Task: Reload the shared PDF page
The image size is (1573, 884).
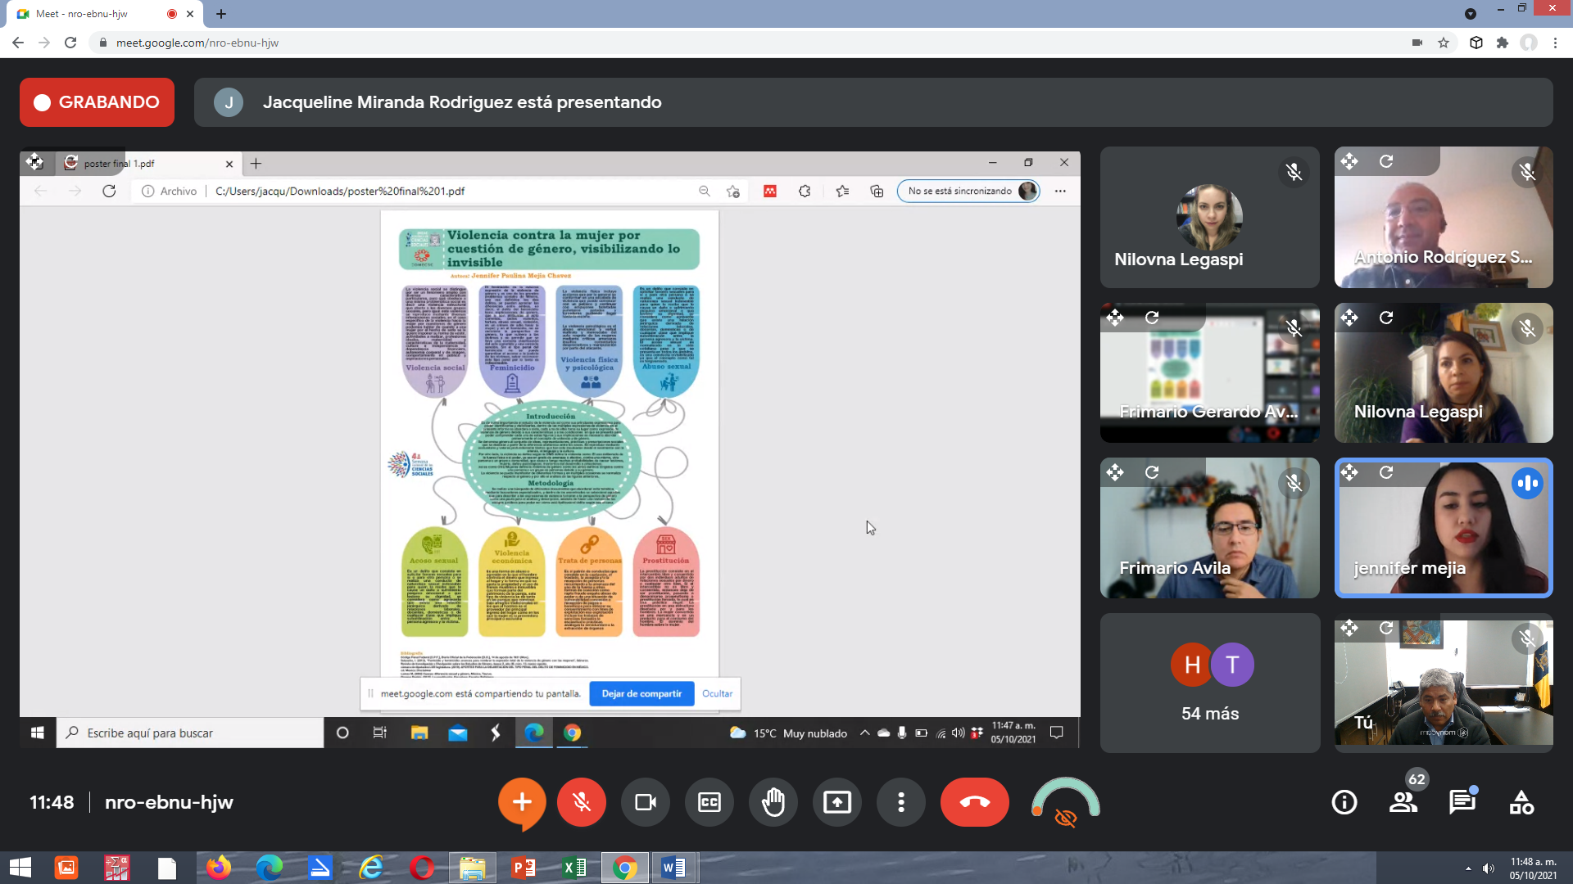Action: point(109,191)
